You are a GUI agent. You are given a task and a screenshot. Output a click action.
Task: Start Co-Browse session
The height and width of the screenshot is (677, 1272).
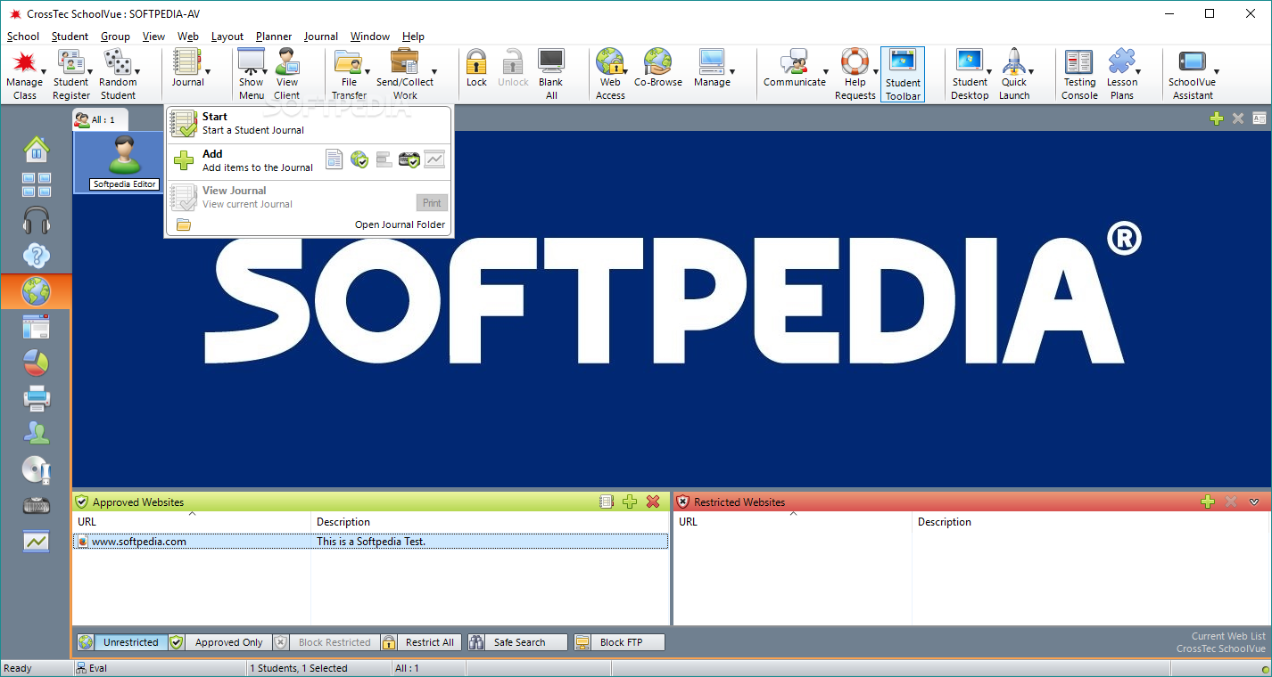pyautogui.click(x=658, y=69)
